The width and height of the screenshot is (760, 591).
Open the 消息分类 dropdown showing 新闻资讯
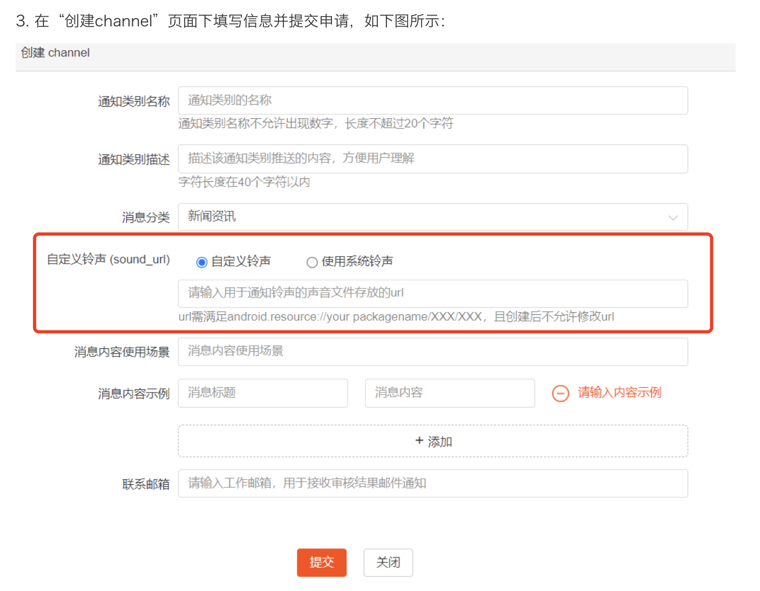433,217
